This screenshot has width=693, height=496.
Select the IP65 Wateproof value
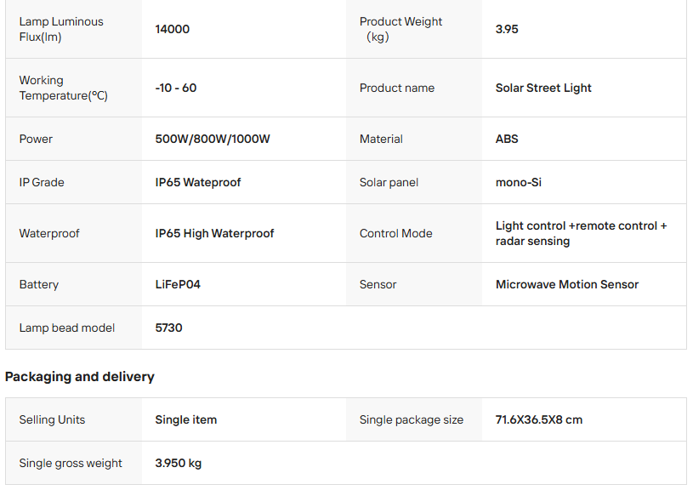(198, 182)
